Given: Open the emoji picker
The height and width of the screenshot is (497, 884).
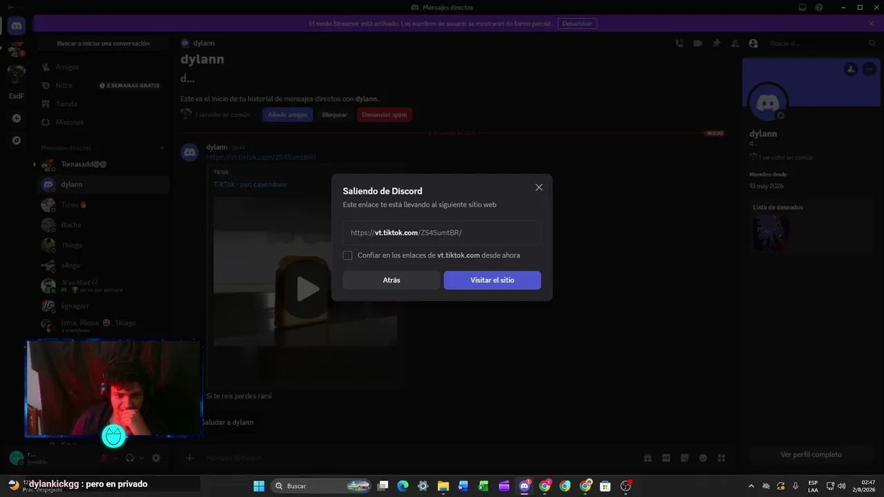Looking at the screenshot, I should tap(703, 458).
